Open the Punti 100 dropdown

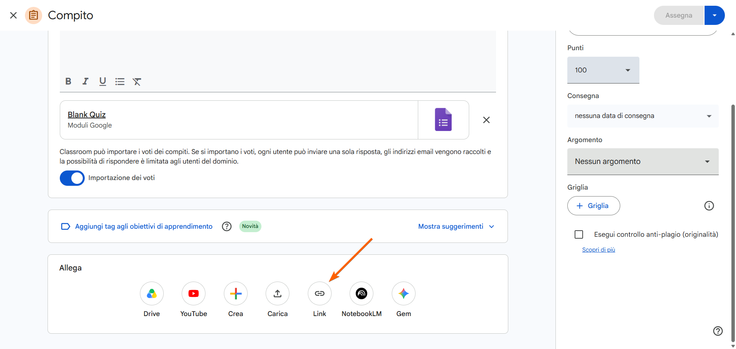click(603, 70)
